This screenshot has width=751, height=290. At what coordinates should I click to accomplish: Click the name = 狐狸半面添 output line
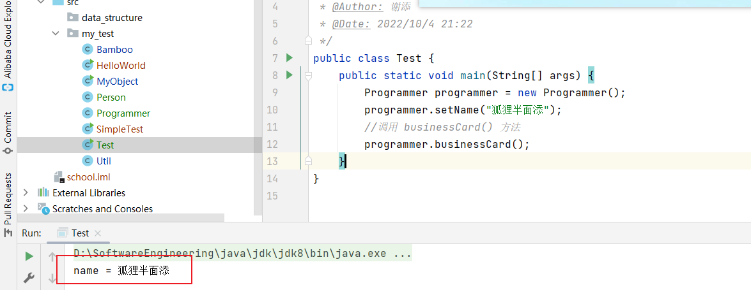[x=121, y=272]
